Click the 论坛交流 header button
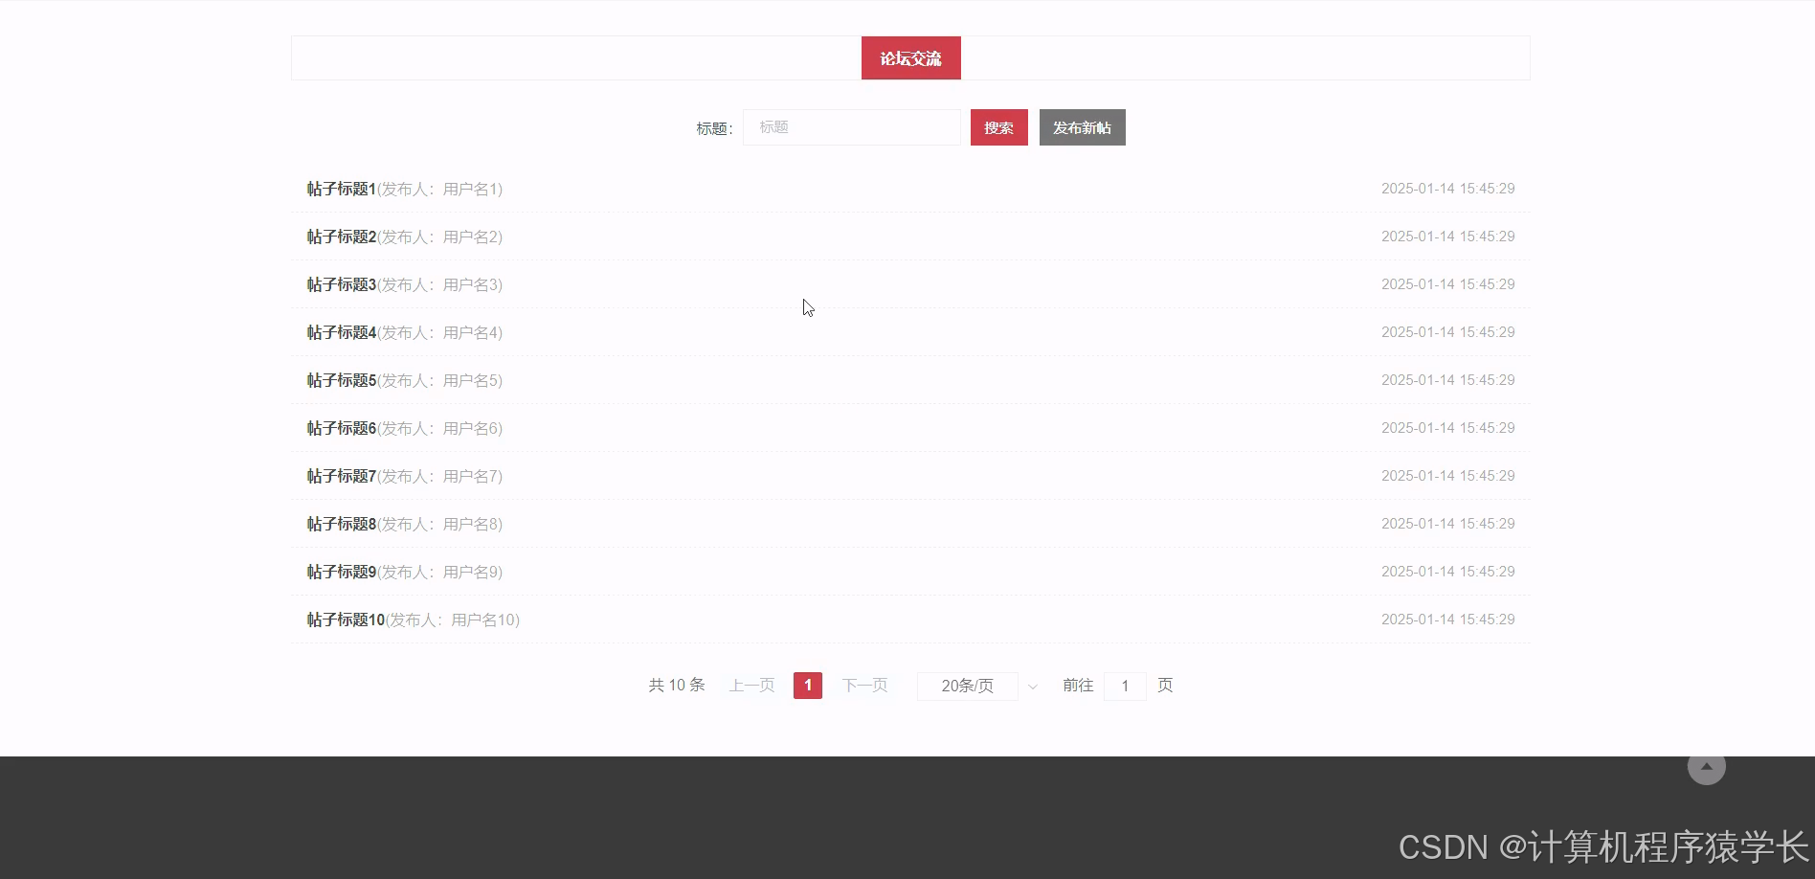 point(910,57)
